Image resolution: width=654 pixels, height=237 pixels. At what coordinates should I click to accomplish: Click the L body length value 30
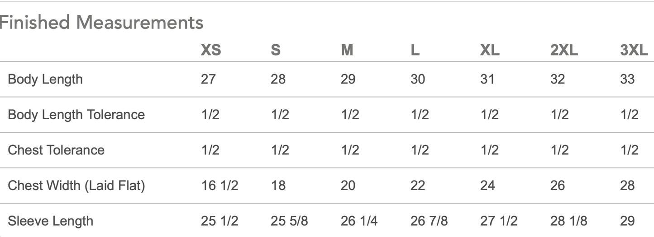(418, 79)
